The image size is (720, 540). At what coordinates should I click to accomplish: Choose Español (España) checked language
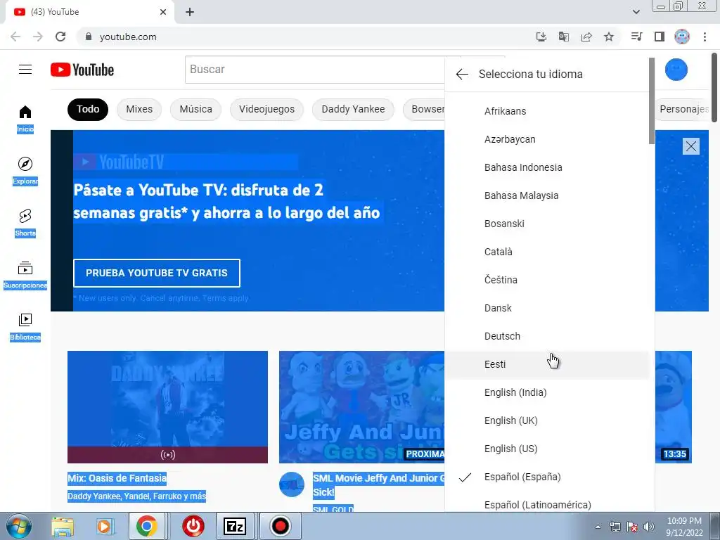click(x=547, y=477)
